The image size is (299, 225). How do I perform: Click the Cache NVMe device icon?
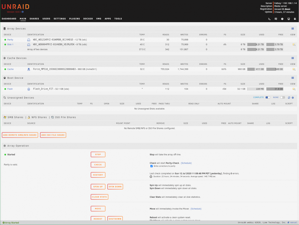tap(29, 69)
